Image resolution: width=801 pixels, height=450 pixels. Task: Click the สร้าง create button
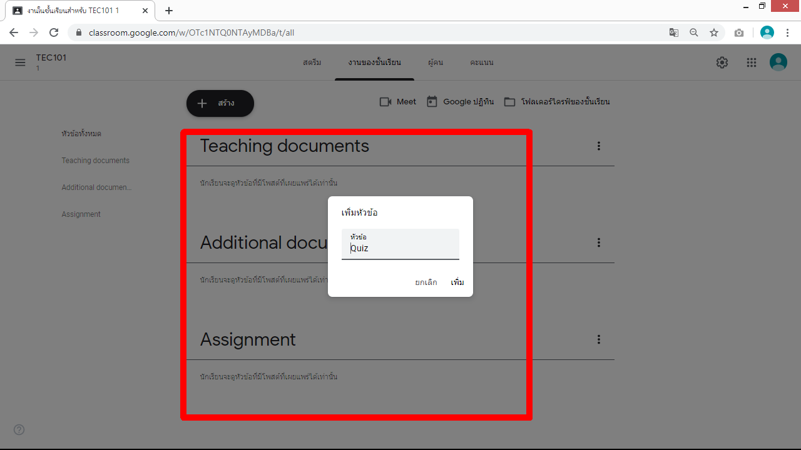220,104
